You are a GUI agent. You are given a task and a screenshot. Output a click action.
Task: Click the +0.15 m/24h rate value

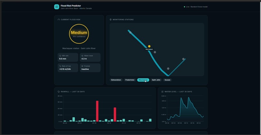(65, 69)
